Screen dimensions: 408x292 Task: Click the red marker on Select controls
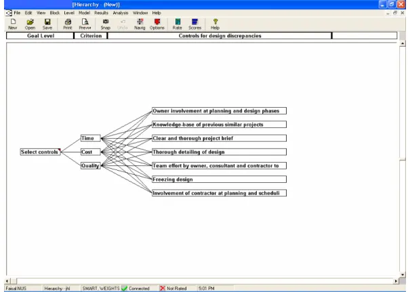(60, 150)
